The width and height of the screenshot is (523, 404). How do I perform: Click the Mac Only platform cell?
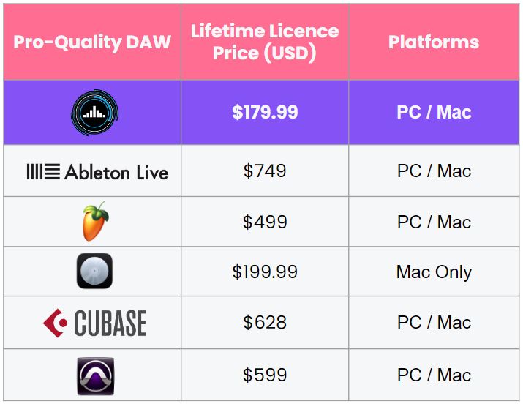click(x=434, y=272)
